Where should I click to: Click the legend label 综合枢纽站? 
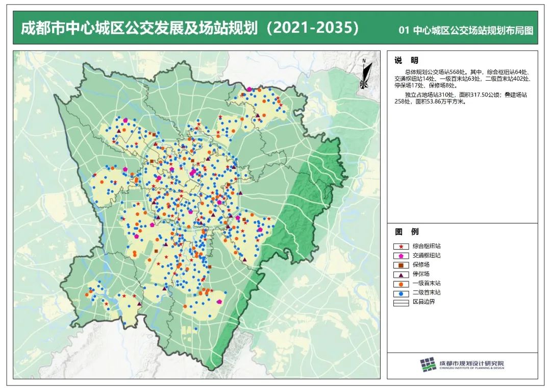(426, 246)
